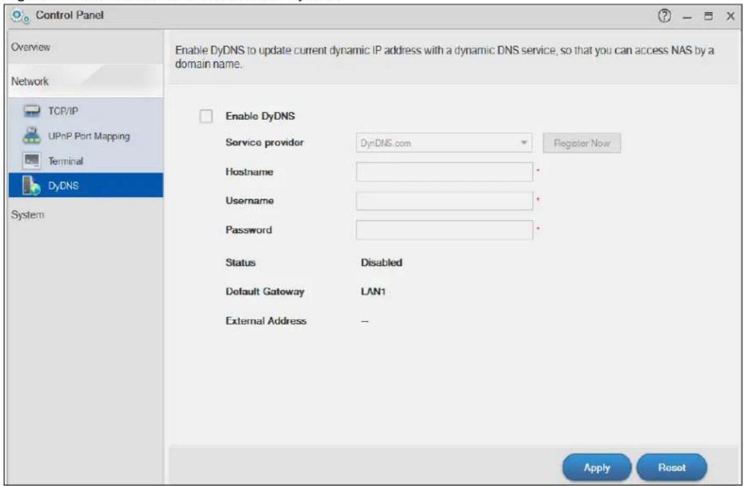Click the Terminal icon in sidebar
The image size is (745, 486).
tap(32, 161)
